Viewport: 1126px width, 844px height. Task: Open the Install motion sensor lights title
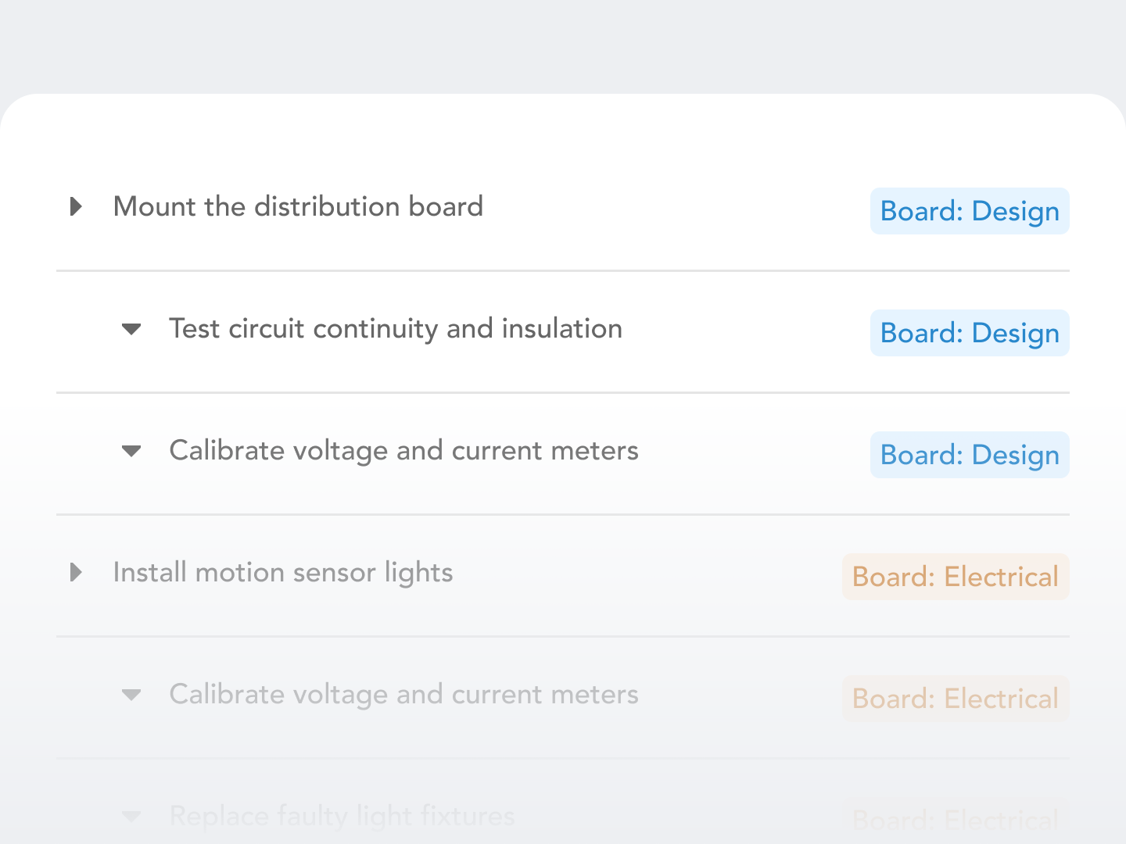[283, 572]
